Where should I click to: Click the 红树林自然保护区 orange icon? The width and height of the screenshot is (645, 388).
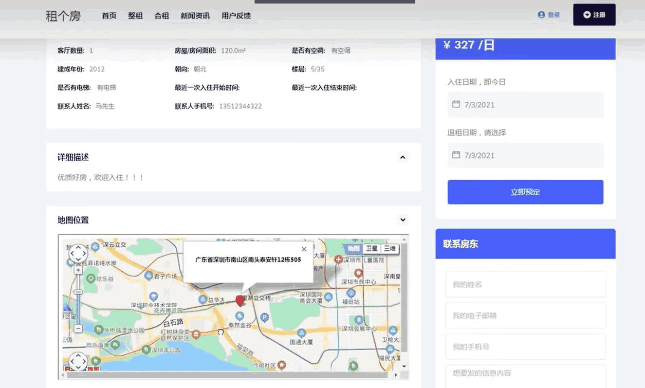tap(196, 334)
